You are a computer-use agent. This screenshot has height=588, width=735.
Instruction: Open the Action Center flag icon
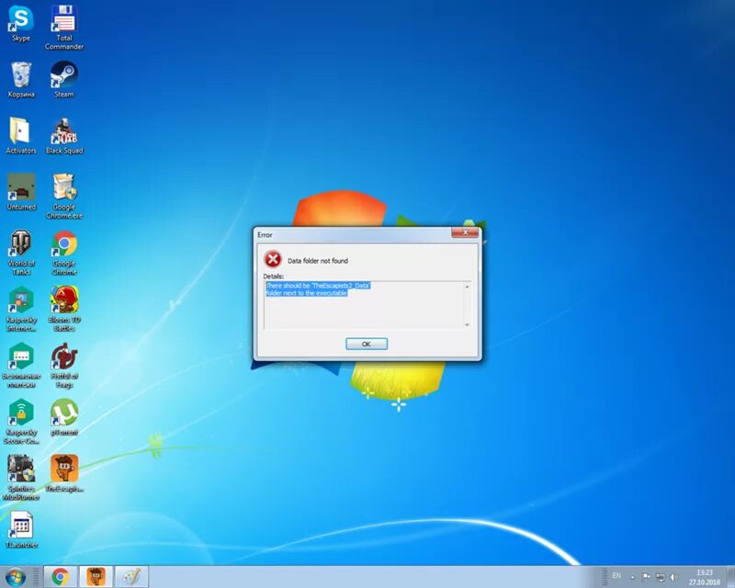point(646,577)
